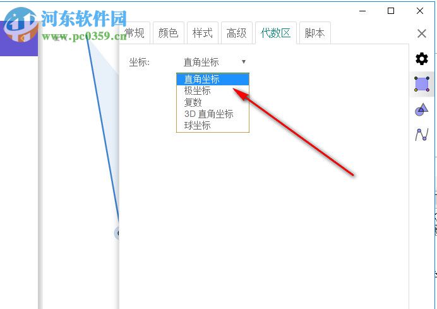Image resolution: width=437 pixels, height=309 pixels.
Task: Choose 直角坐标 from the dropdown list
Action: point(213,79)
